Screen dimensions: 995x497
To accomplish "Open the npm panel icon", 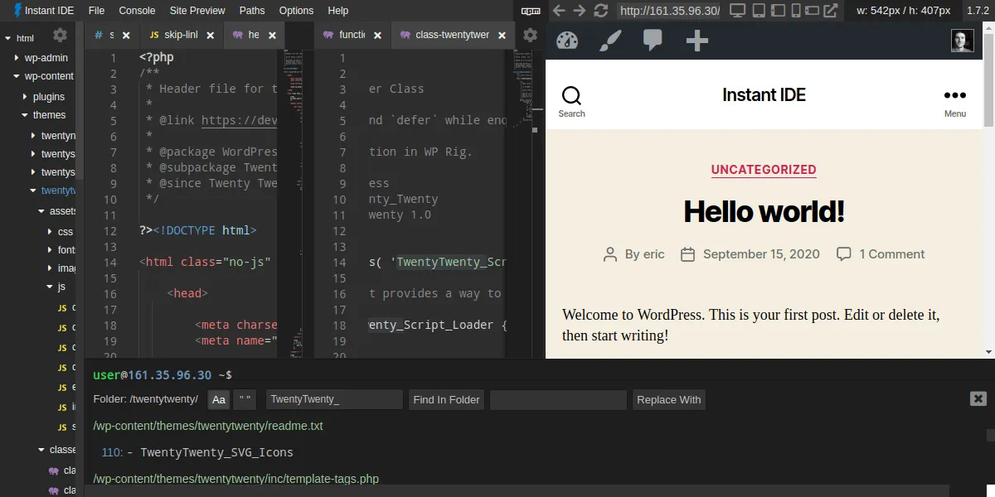I will [531, 11].
